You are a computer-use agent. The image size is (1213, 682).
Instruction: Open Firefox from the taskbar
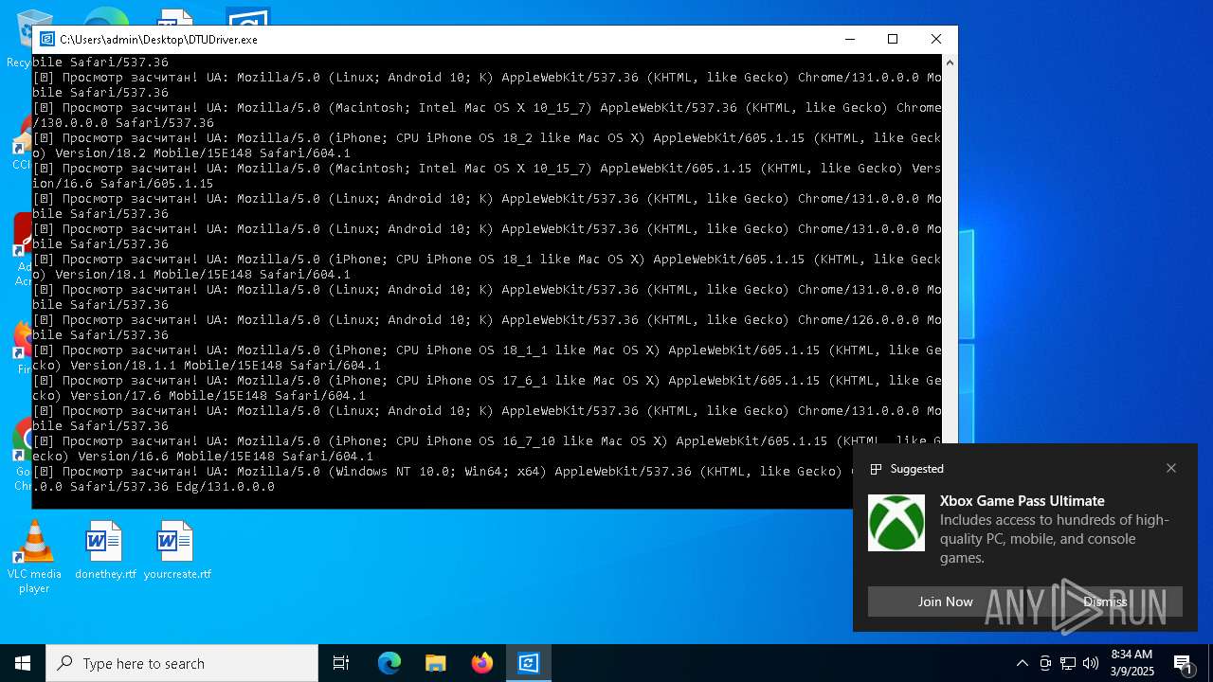[x=482, y=663]
